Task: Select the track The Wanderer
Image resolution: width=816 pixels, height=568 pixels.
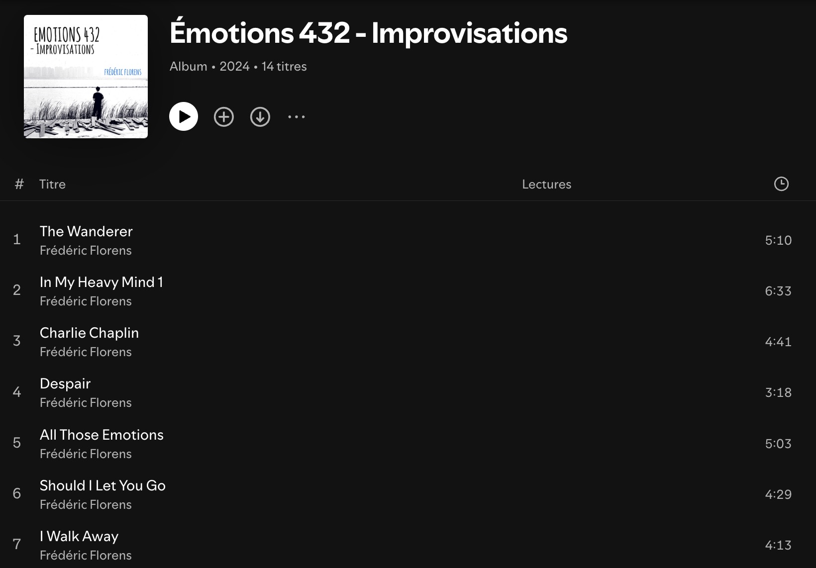Action: (86, 231)
